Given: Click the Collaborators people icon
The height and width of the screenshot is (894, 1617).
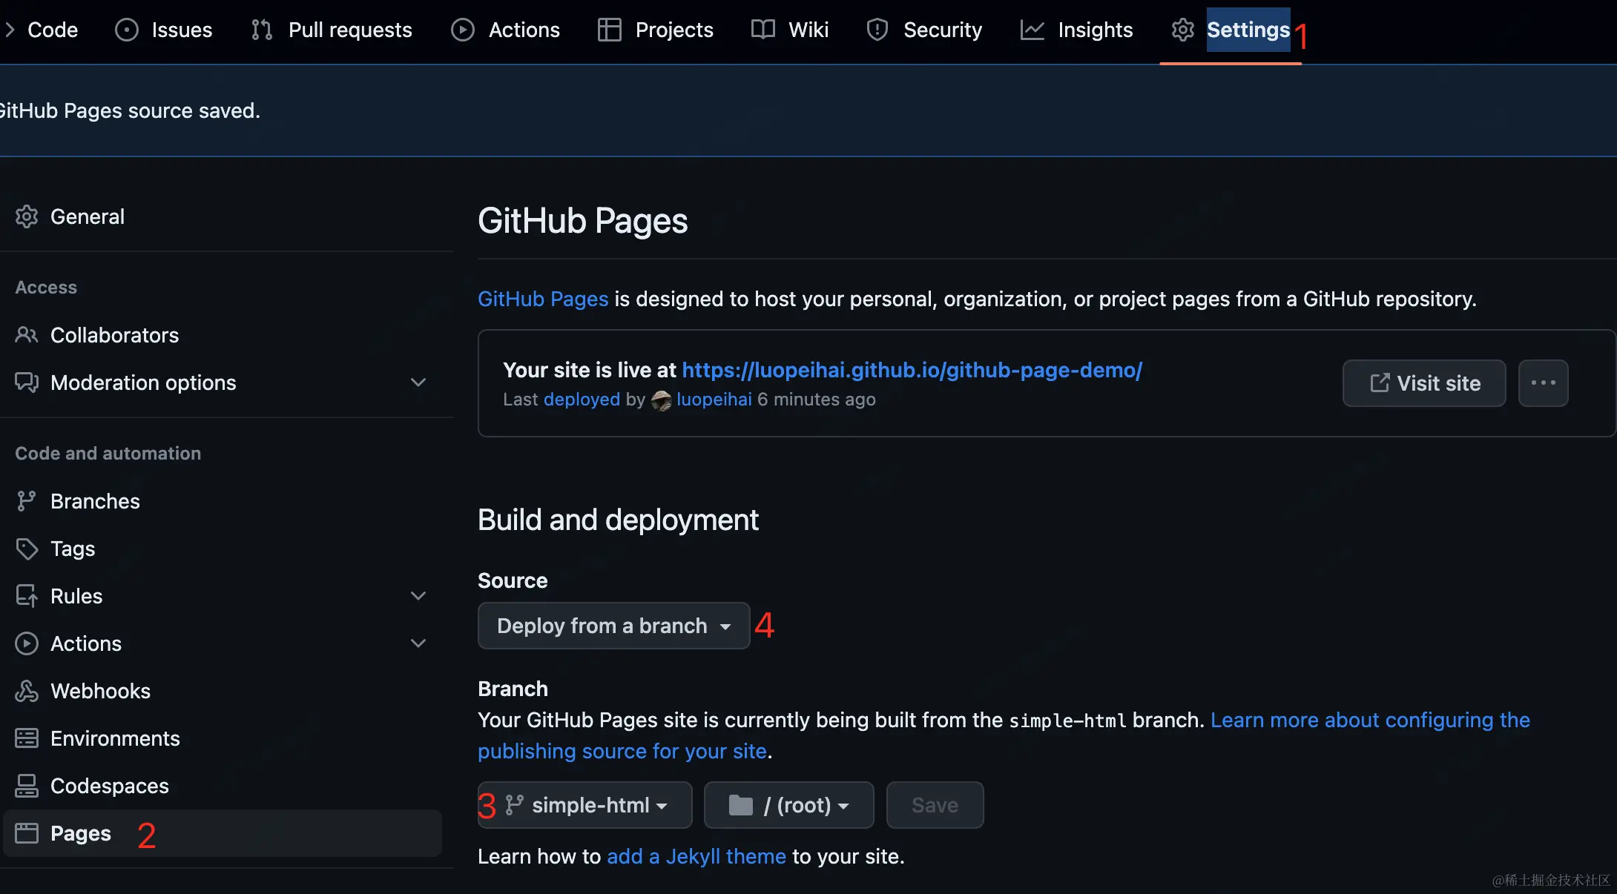Looking at the screenshot, I should coord(27,335).
